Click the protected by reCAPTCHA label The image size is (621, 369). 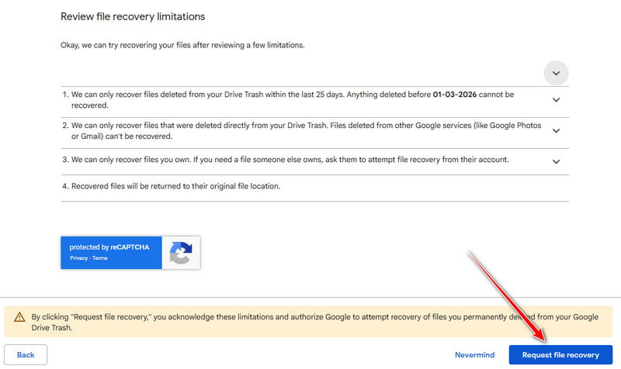[x=109, y=247]
